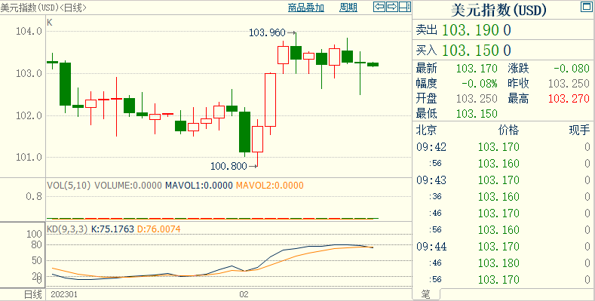The image size is (595, 301).
Task: Open the KD(9,3,3) indicator settings
Action: [67, 229]
